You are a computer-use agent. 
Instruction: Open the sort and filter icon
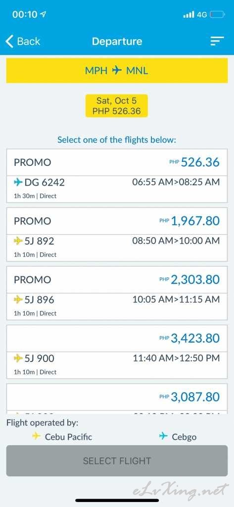coord(217,41)
